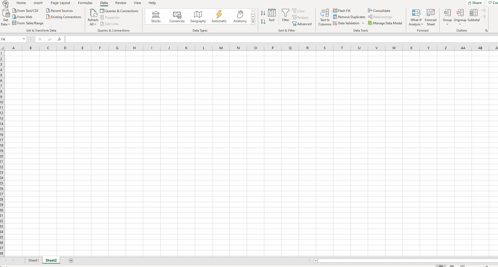
Task: Create a Forecast Sheet
Action: click(x=431, y=17)
